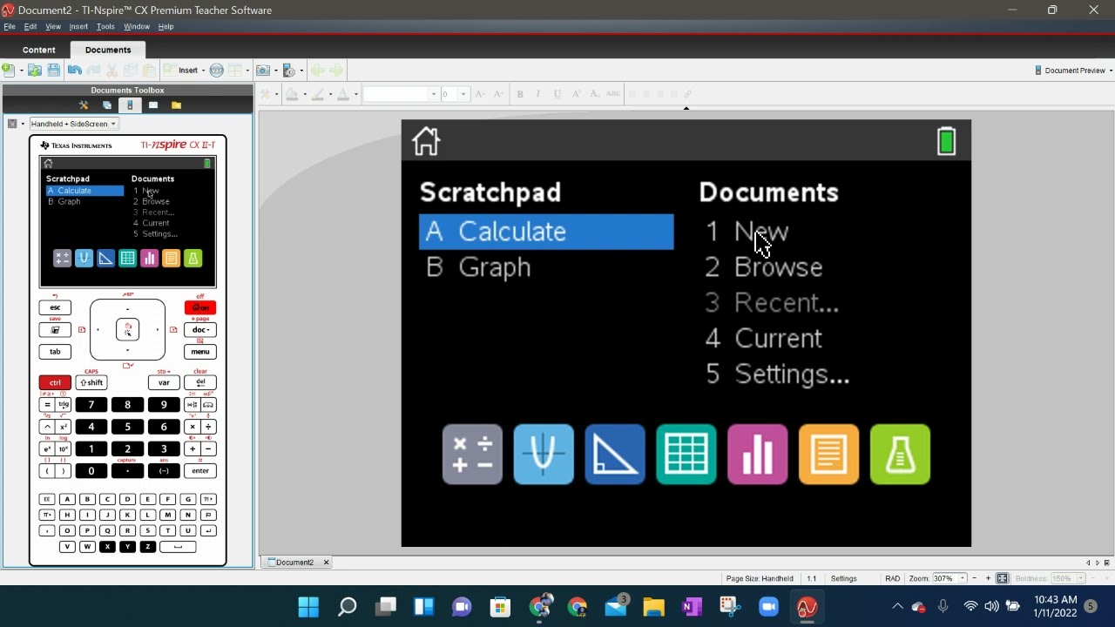Click the red home/on key on keypad

pos(199,307)
